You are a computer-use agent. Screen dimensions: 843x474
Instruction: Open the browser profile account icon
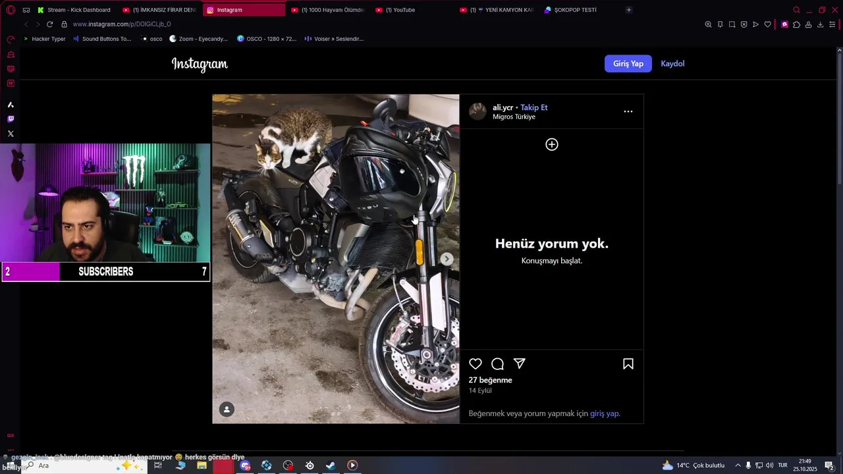(x=808, y=24)
